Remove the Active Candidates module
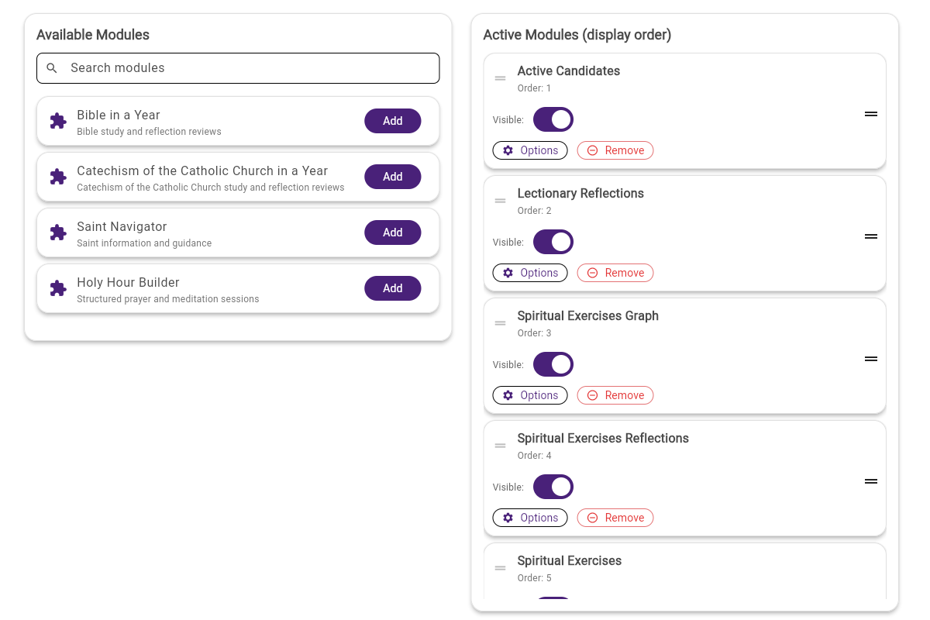The height and width of the screenshot is (620, 930). pos(615,150)
